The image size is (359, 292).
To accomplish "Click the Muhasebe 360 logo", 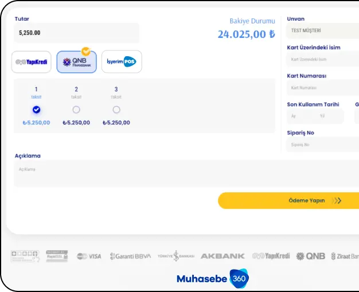I will pyautogui.click(x=212, y=279).
